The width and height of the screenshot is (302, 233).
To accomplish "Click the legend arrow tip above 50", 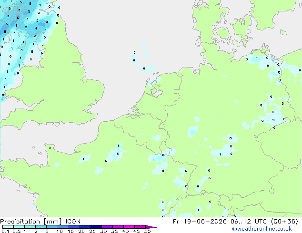I will (x=151, y=227).
